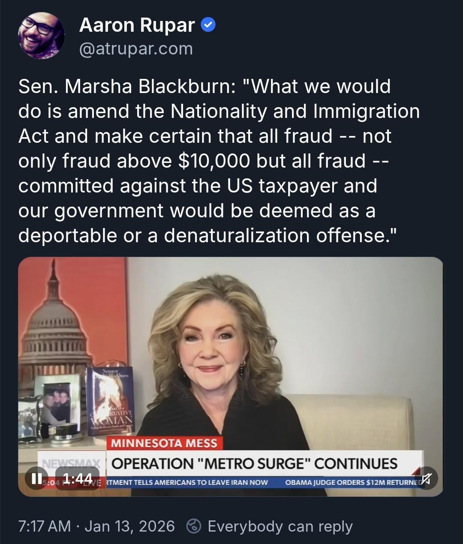Tap the globe icon beside Everybody can reply
The height and width of the screenshot is (544, 463).
pos(194,526)
